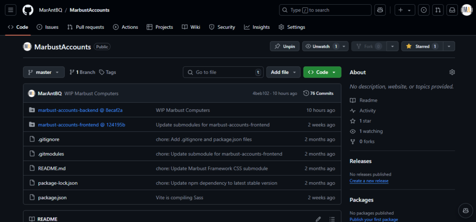476x222 pixels.
Task: Unstar the repository with the Starred button
Action: 422,46
